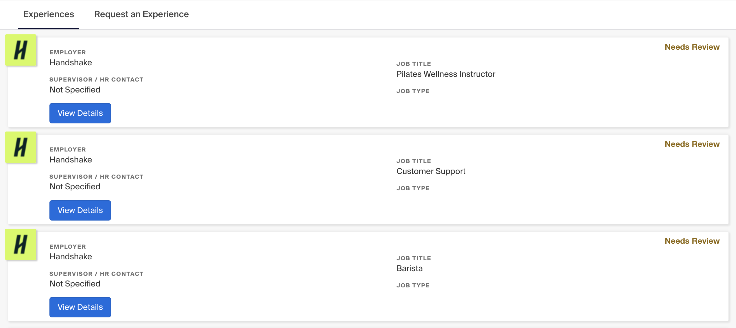
Task: Select the Customer Support job title text
Action: pyautogui.click(x=431, y=171)
